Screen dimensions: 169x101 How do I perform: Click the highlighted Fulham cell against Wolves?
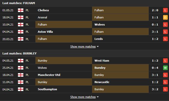tap(64, 25)
